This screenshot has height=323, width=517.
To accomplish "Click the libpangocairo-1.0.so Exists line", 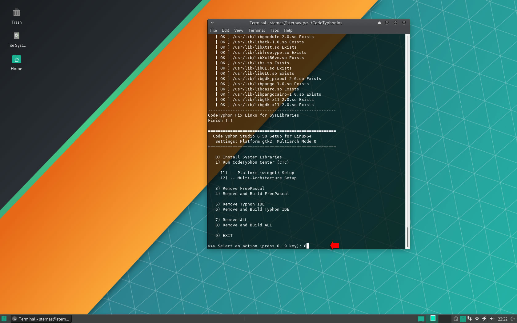I will click(x=268, y=94).
